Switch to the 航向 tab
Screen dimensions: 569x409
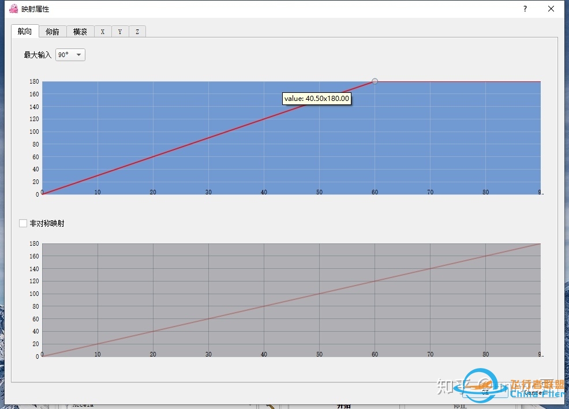(25, 32)
